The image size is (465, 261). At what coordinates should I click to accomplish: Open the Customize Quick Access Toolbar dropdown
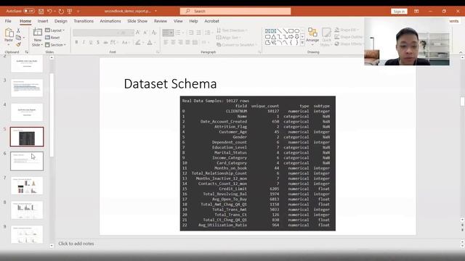pos(78,12)
